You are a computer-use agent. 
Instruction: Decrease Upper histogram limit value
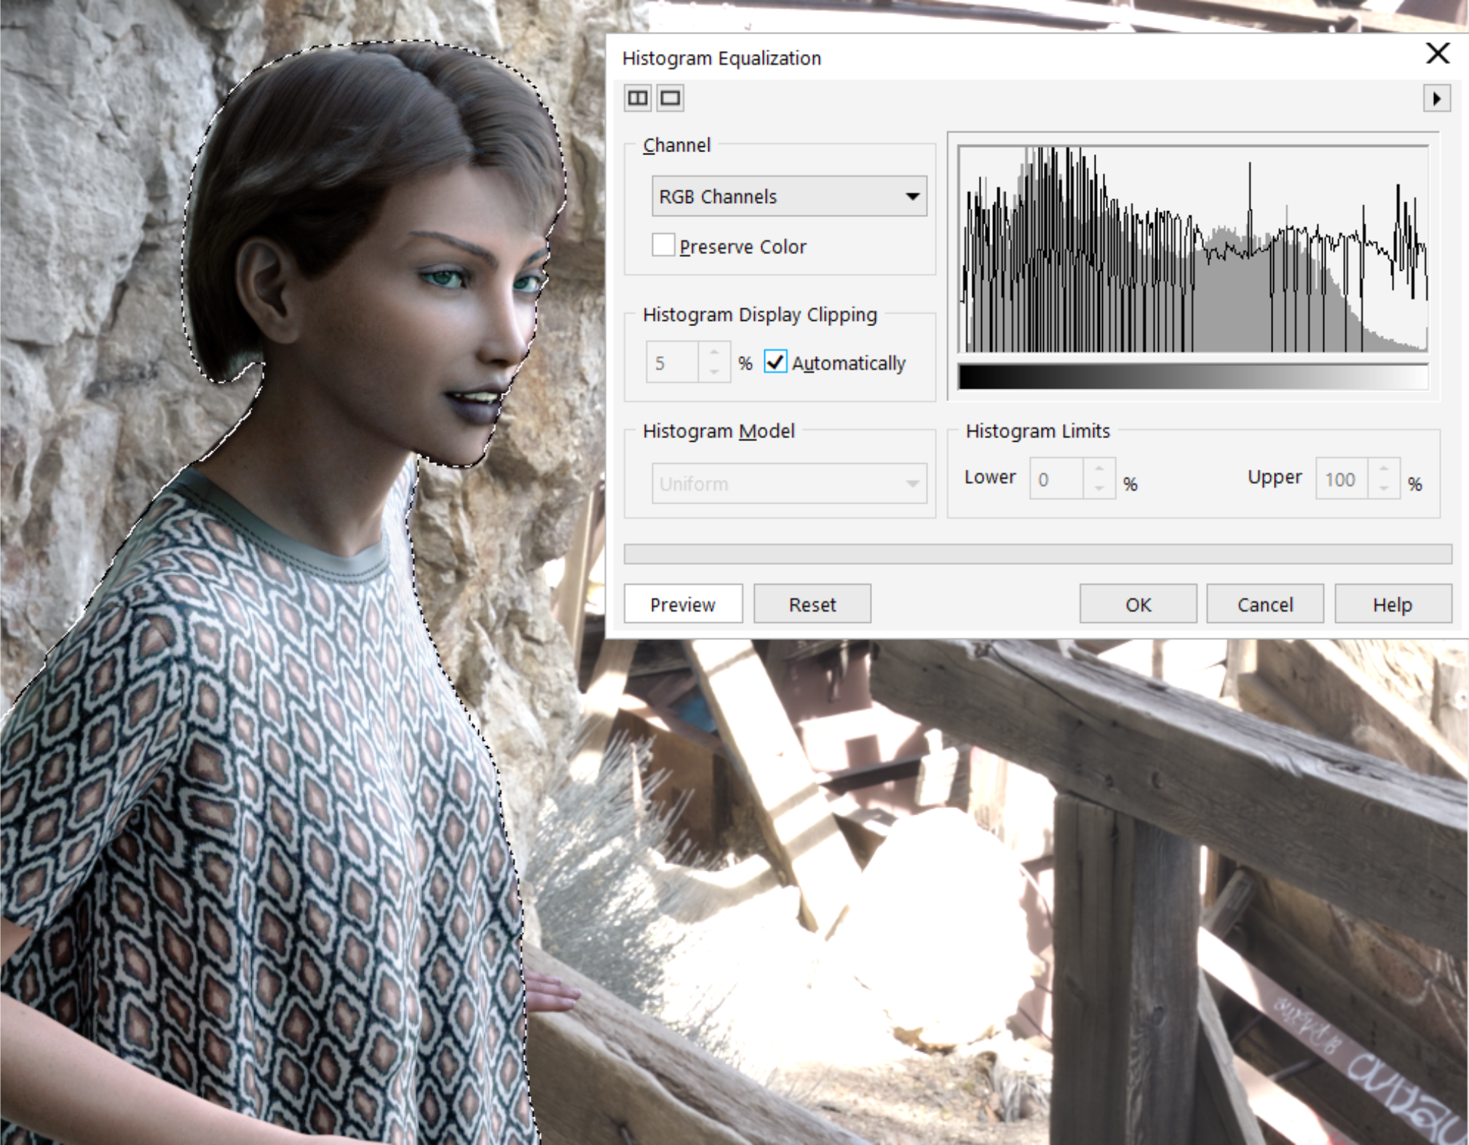(x=1384, y=488)
